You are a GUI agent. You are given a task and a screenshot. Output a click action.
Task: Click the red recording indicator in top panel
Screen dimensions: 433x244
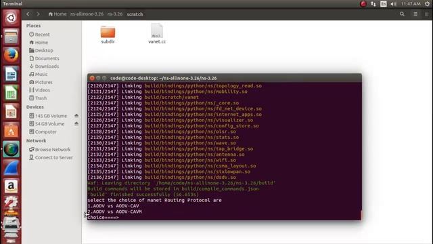(363, 4)
